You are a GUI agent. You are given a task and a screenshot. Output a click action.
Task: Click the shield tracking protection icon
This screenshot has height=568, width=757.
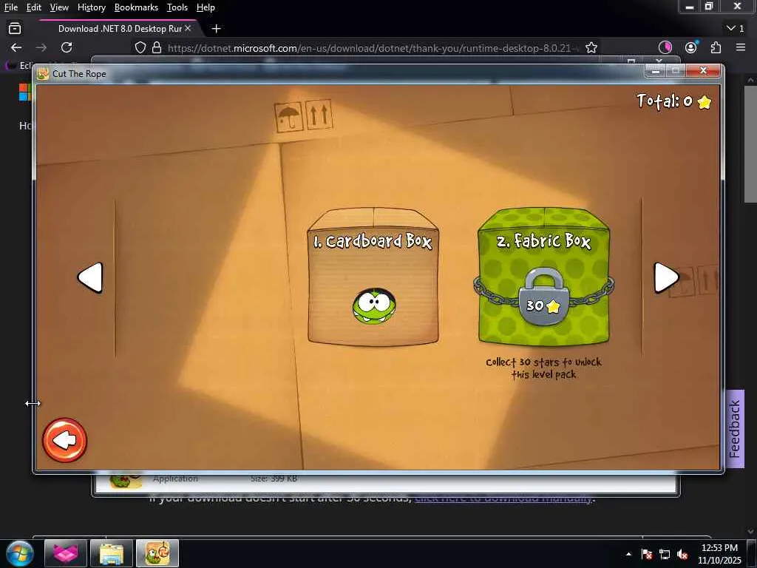[140, 47]
